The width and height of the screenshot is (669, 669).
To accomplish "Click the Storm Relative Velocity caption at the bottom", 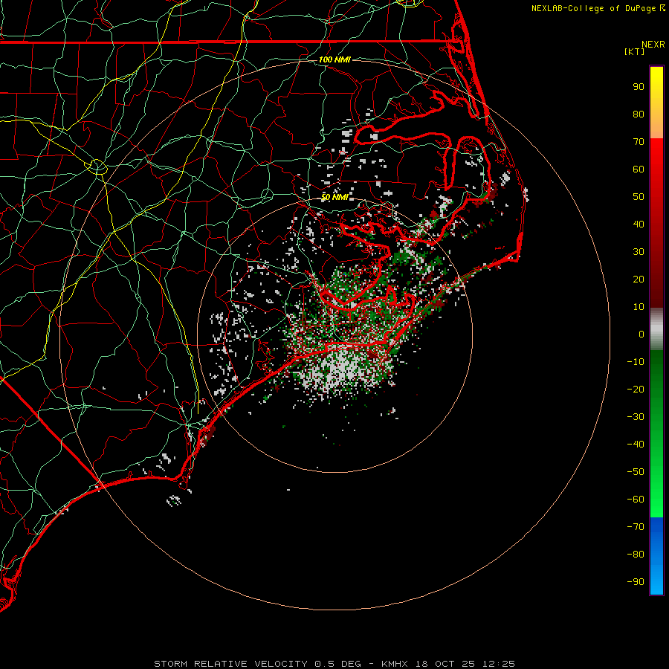I will pyautogui.click(x=334, y=664).
